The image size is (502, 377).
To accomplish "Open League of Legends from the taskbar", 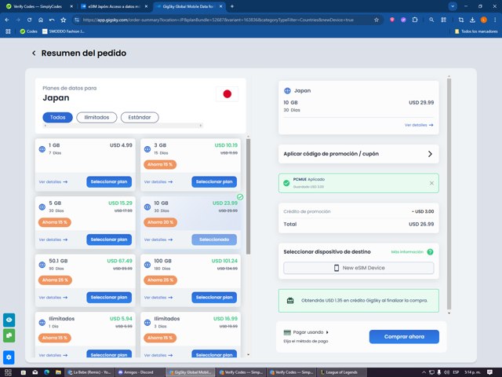I will pyautogui.click(x=341, y=372).
